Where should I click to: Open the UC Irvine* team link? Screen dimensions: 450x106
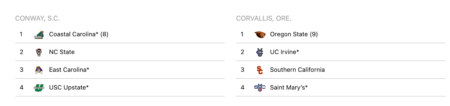284,52
